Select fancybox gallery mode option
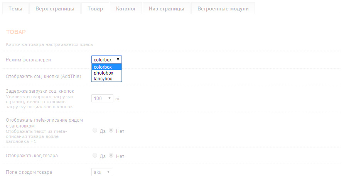The width and height of the screenshot is (344, 180). (x=106, y=79)
